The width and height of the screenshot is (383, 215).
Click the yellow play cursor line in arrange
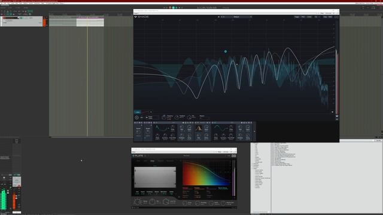pyautogui.click(x=87, y=81)
